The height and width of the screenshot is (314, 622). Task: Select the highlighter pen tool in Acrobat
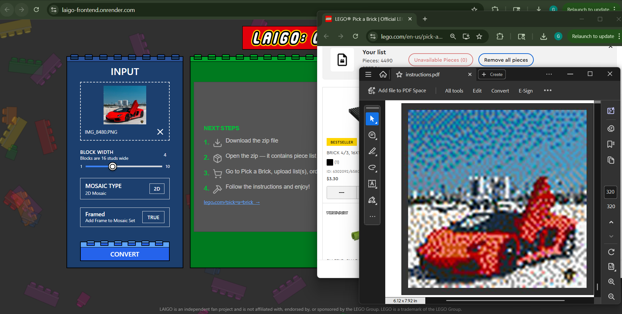pyautogui.click(x=372, y=151)
